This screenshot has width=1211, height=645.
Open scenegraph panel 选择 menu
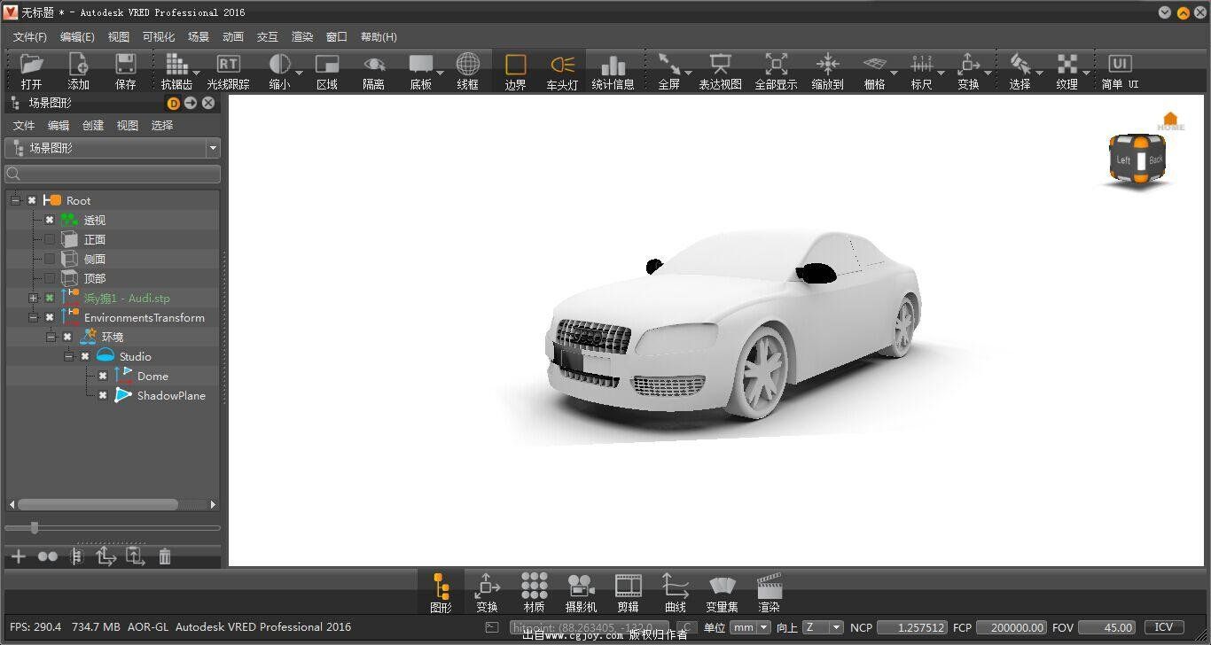(x=162, y=126)
